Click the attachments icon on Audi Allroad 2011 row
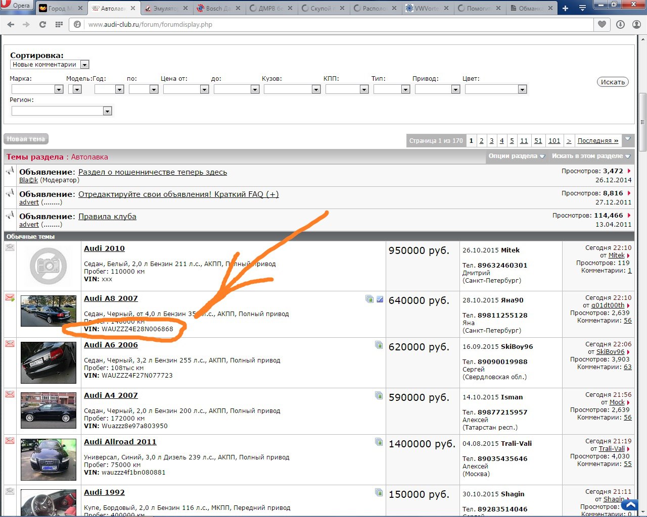This screenshot has width=647, height=517. coord(379,442)
